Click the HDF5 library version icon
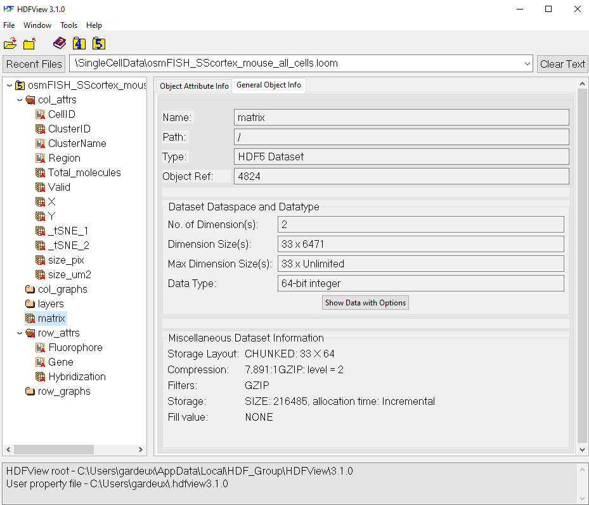Screen dimensions: 589x505 (98, 43)
